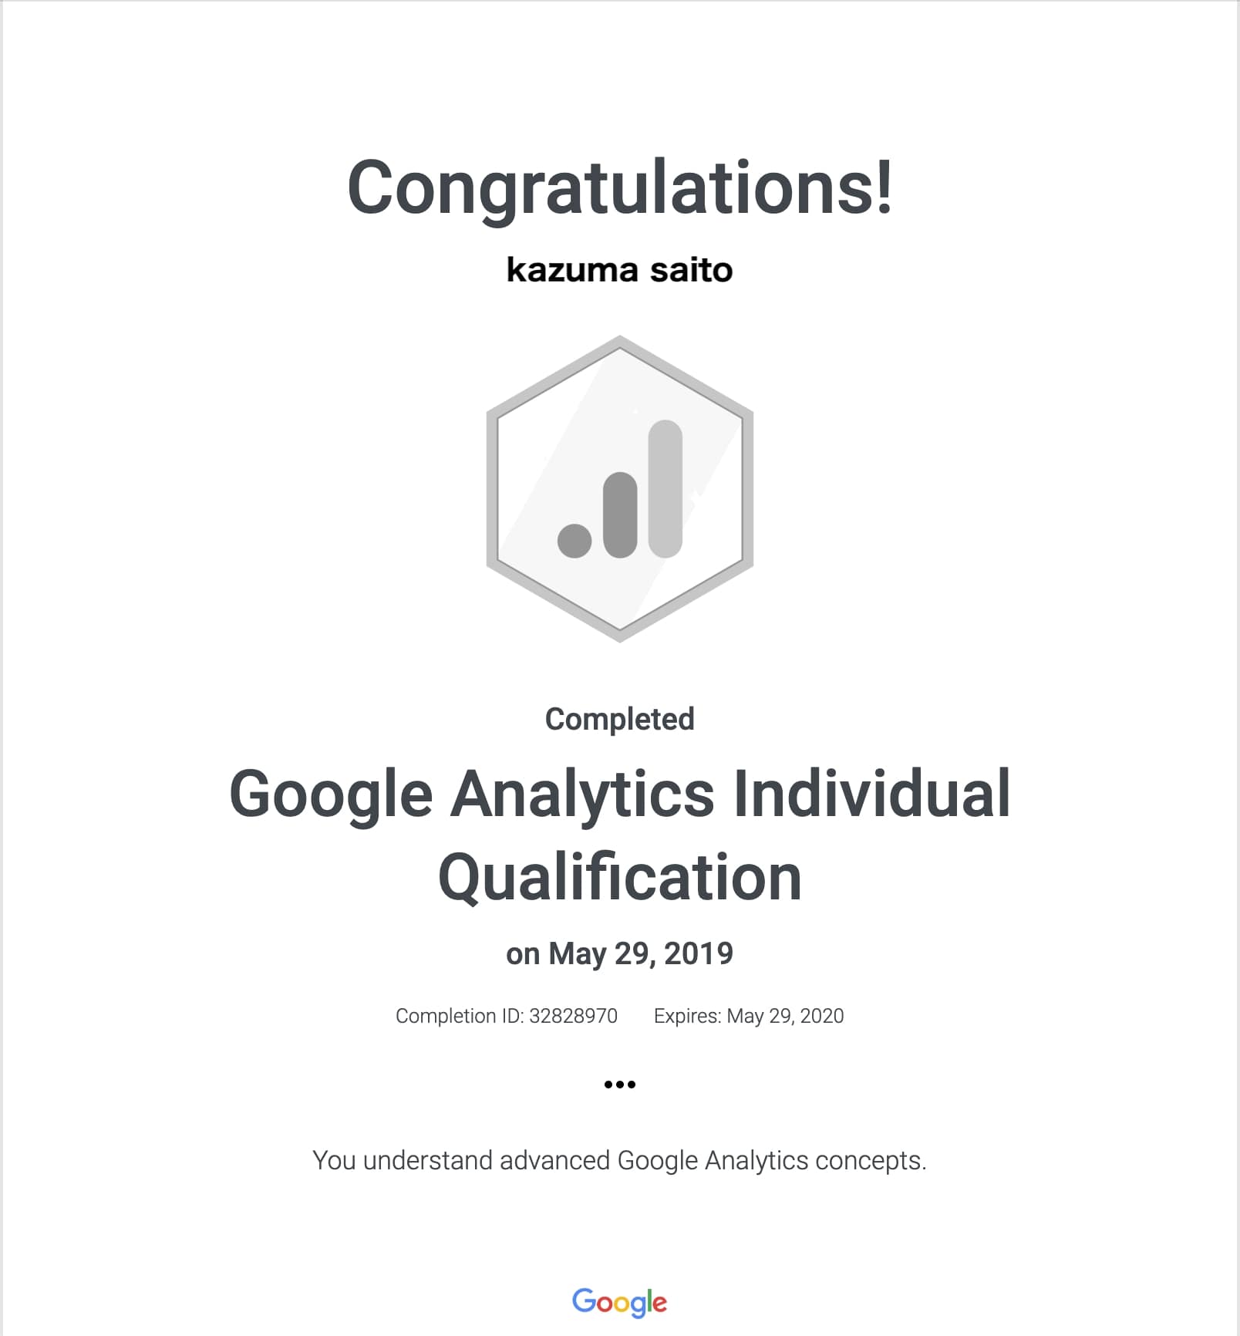Click the word Individual in the title
Viewport: 1240px width, 1336px height.
(x=871, y=793)
